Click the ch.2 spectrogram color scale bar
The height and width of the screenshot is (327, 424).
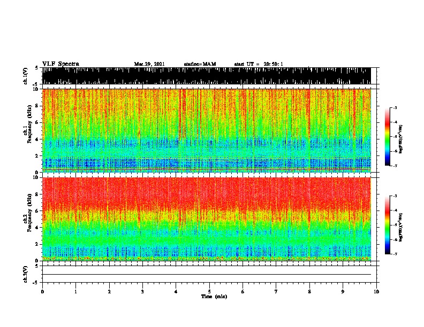tap(387, 225)
